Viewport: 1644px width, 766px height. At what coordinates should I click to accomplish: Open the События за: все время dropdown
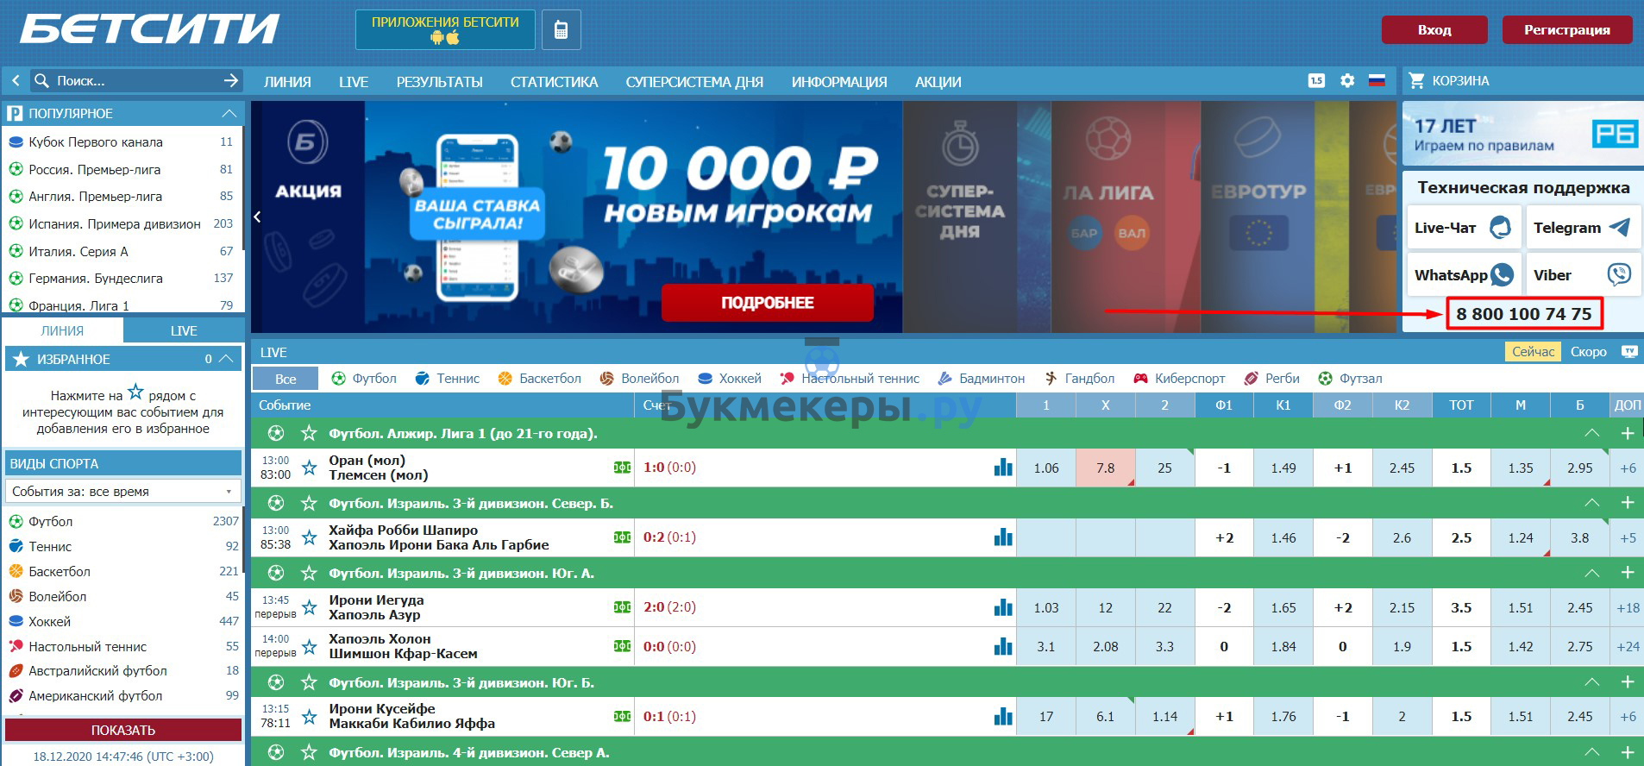122,492
